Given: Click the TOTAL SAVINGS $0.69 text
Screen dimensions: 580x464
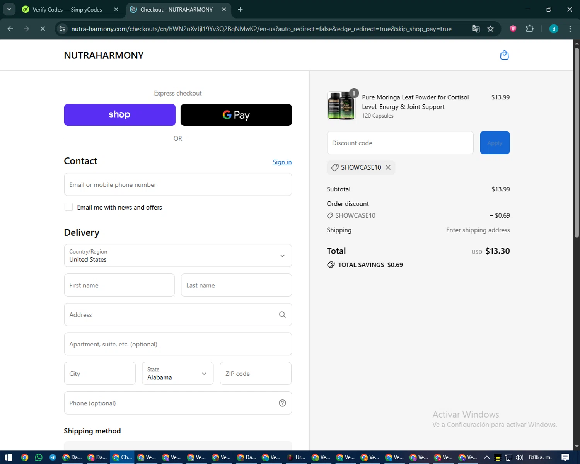Looking at the screenshot, I should pyautogui.click(x=370, y=265).
